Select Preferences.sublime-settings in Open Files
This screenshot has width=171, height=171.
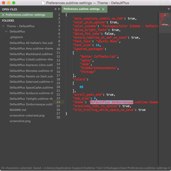(25, 15)
